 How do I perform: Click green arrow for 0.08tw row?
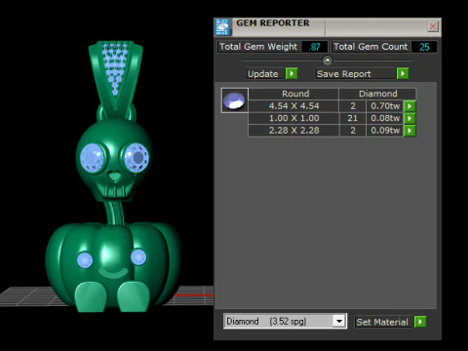pos(409,118)
